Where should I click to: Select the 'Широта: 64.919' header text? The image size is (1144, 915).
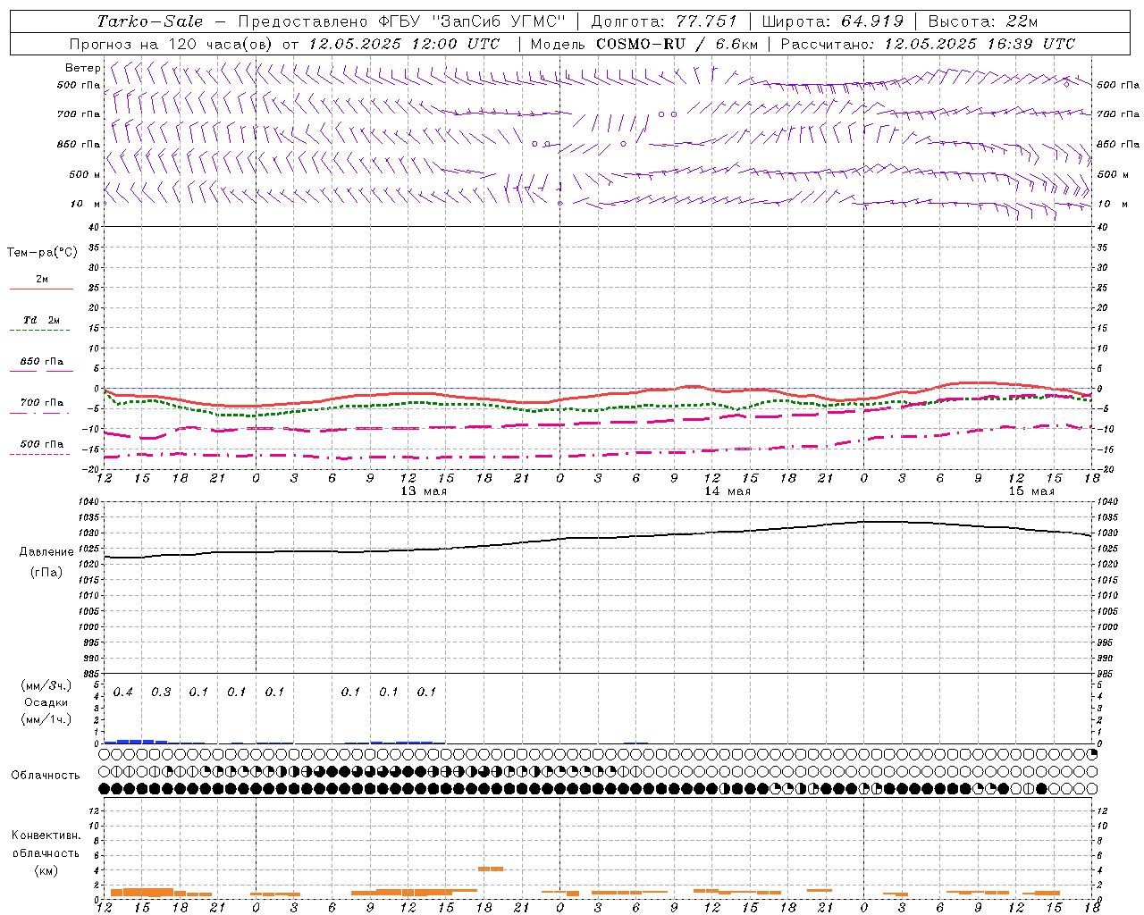tap(833, 21)
